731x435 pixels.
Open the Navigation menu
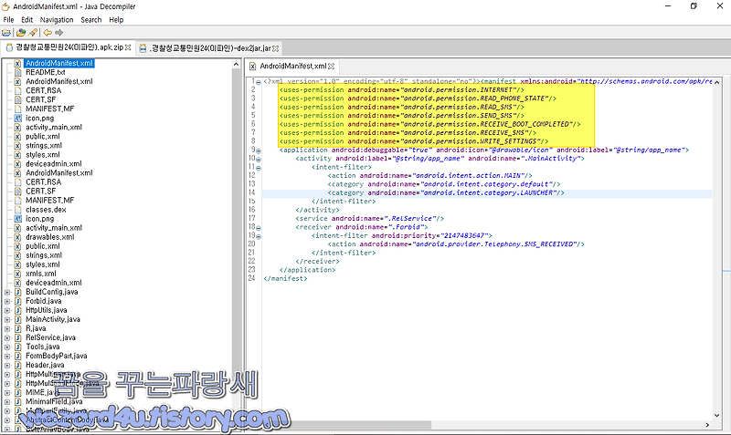tap(57, 20)
